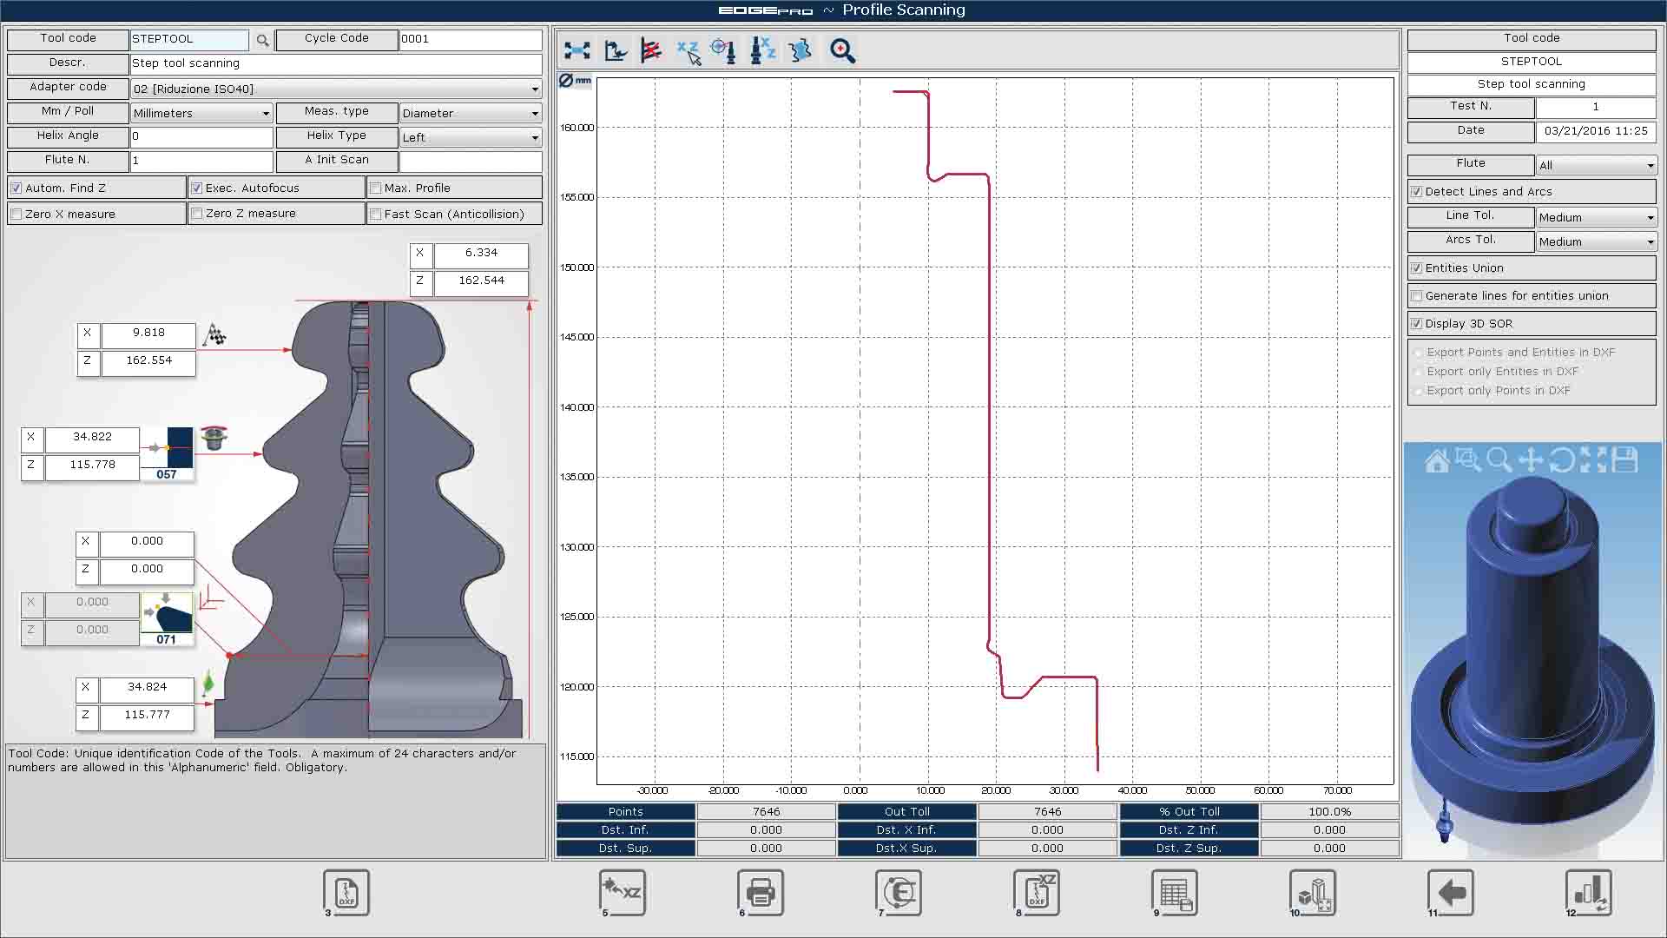Viewport: 1667px width, 938px height.
Task: Click the save disk icon in 3D viewer
Action: (x=1624, y=460)
